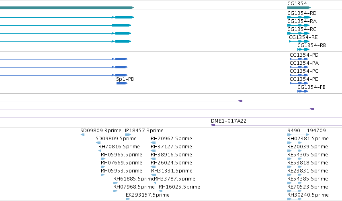
Task: Click the RE20039.5prime EST label
Action: click(x=307, y=147)
